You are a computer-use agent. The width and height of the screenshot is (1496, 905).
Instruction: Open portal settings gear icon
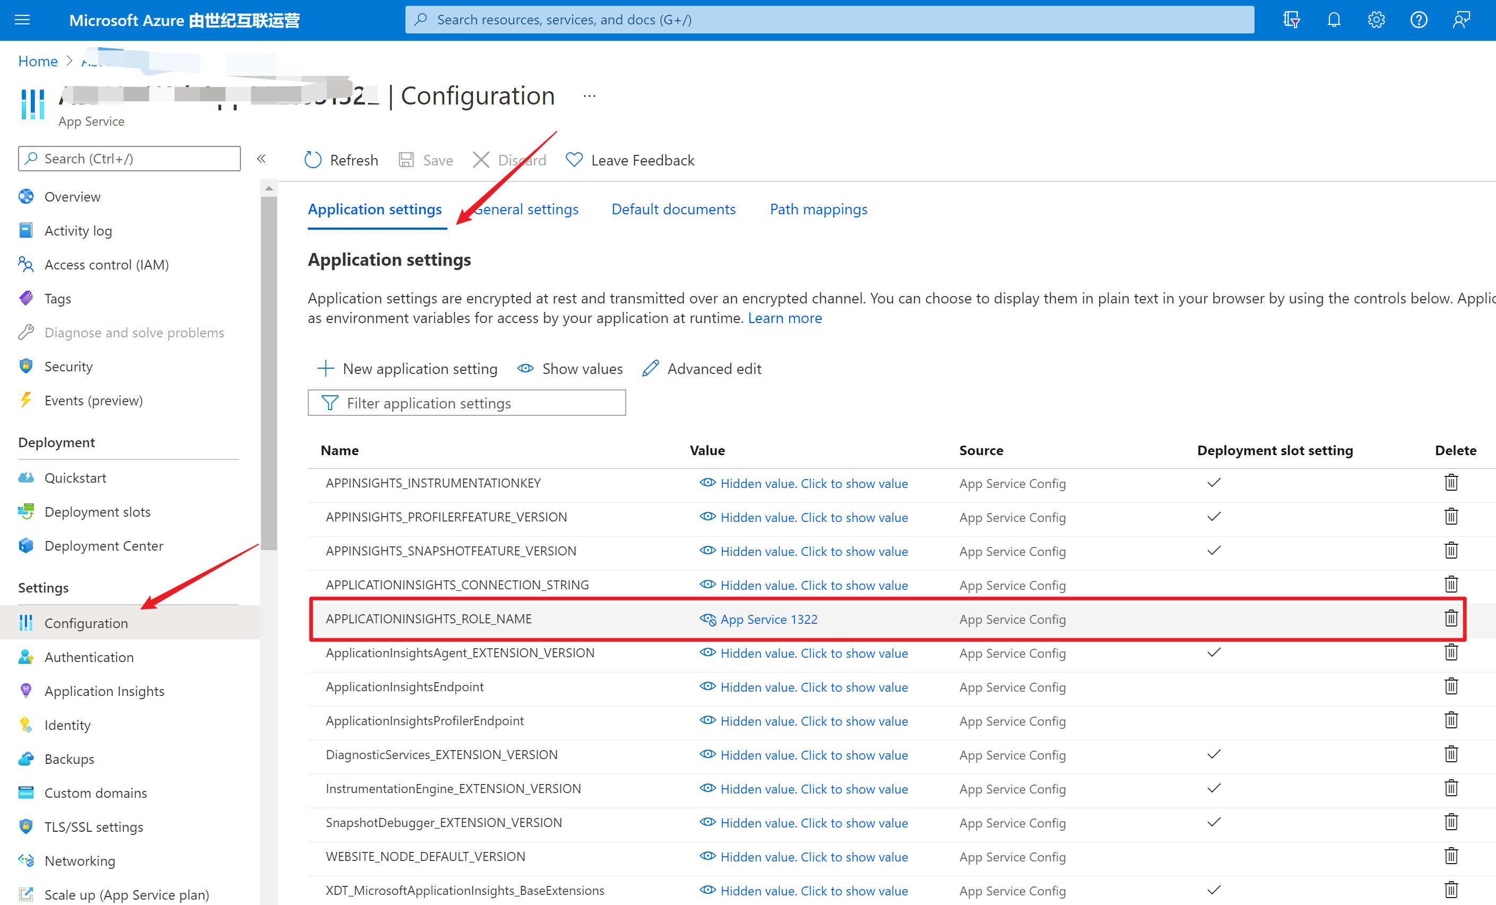[x=1376, y=20]
